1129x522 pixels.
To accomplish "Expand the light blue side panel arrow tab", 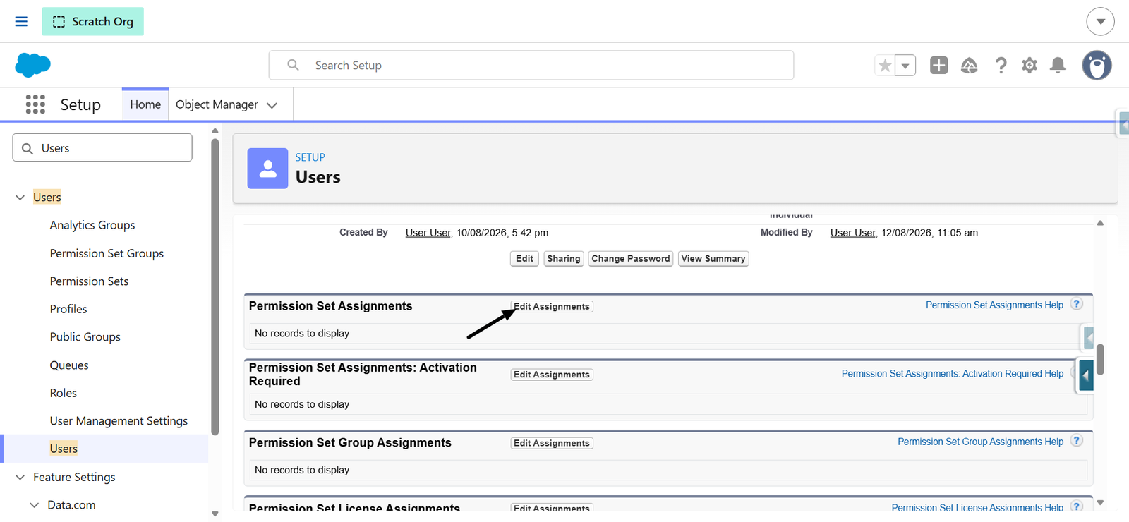I will point(1089,337).
